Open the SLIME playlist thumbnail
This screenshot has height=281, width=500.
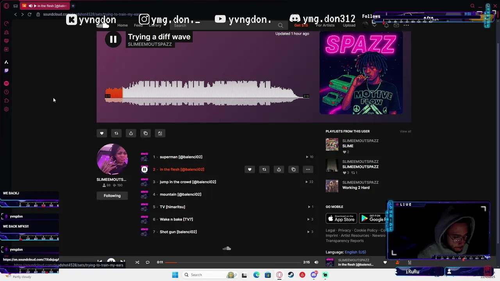click(x=332, y=144)
